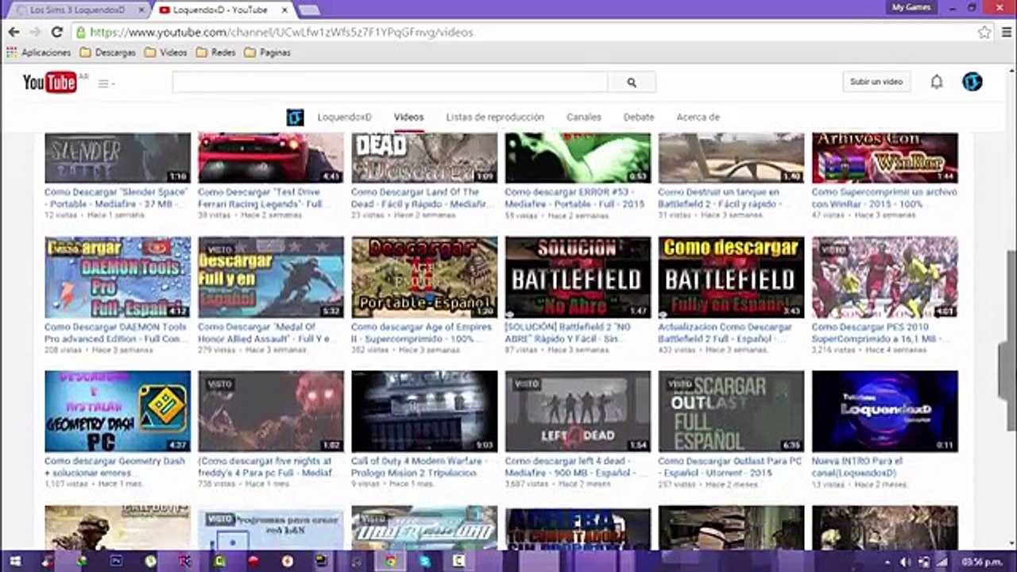Close the 'LoquendoxD - YouTube' browser tab
Image resolution: width=1017 pixels, height=572 pixels.
click(284, 10)
